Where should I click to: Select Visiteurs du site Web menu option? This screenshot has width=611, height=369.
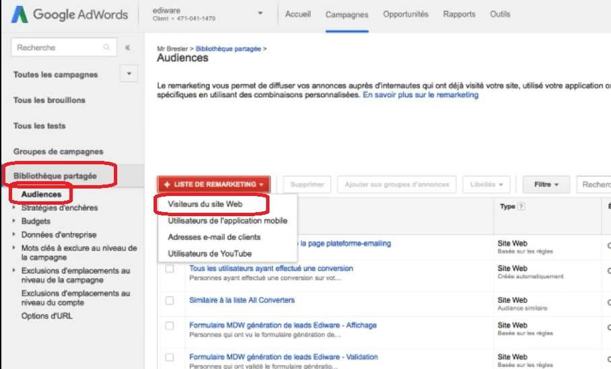205,204
